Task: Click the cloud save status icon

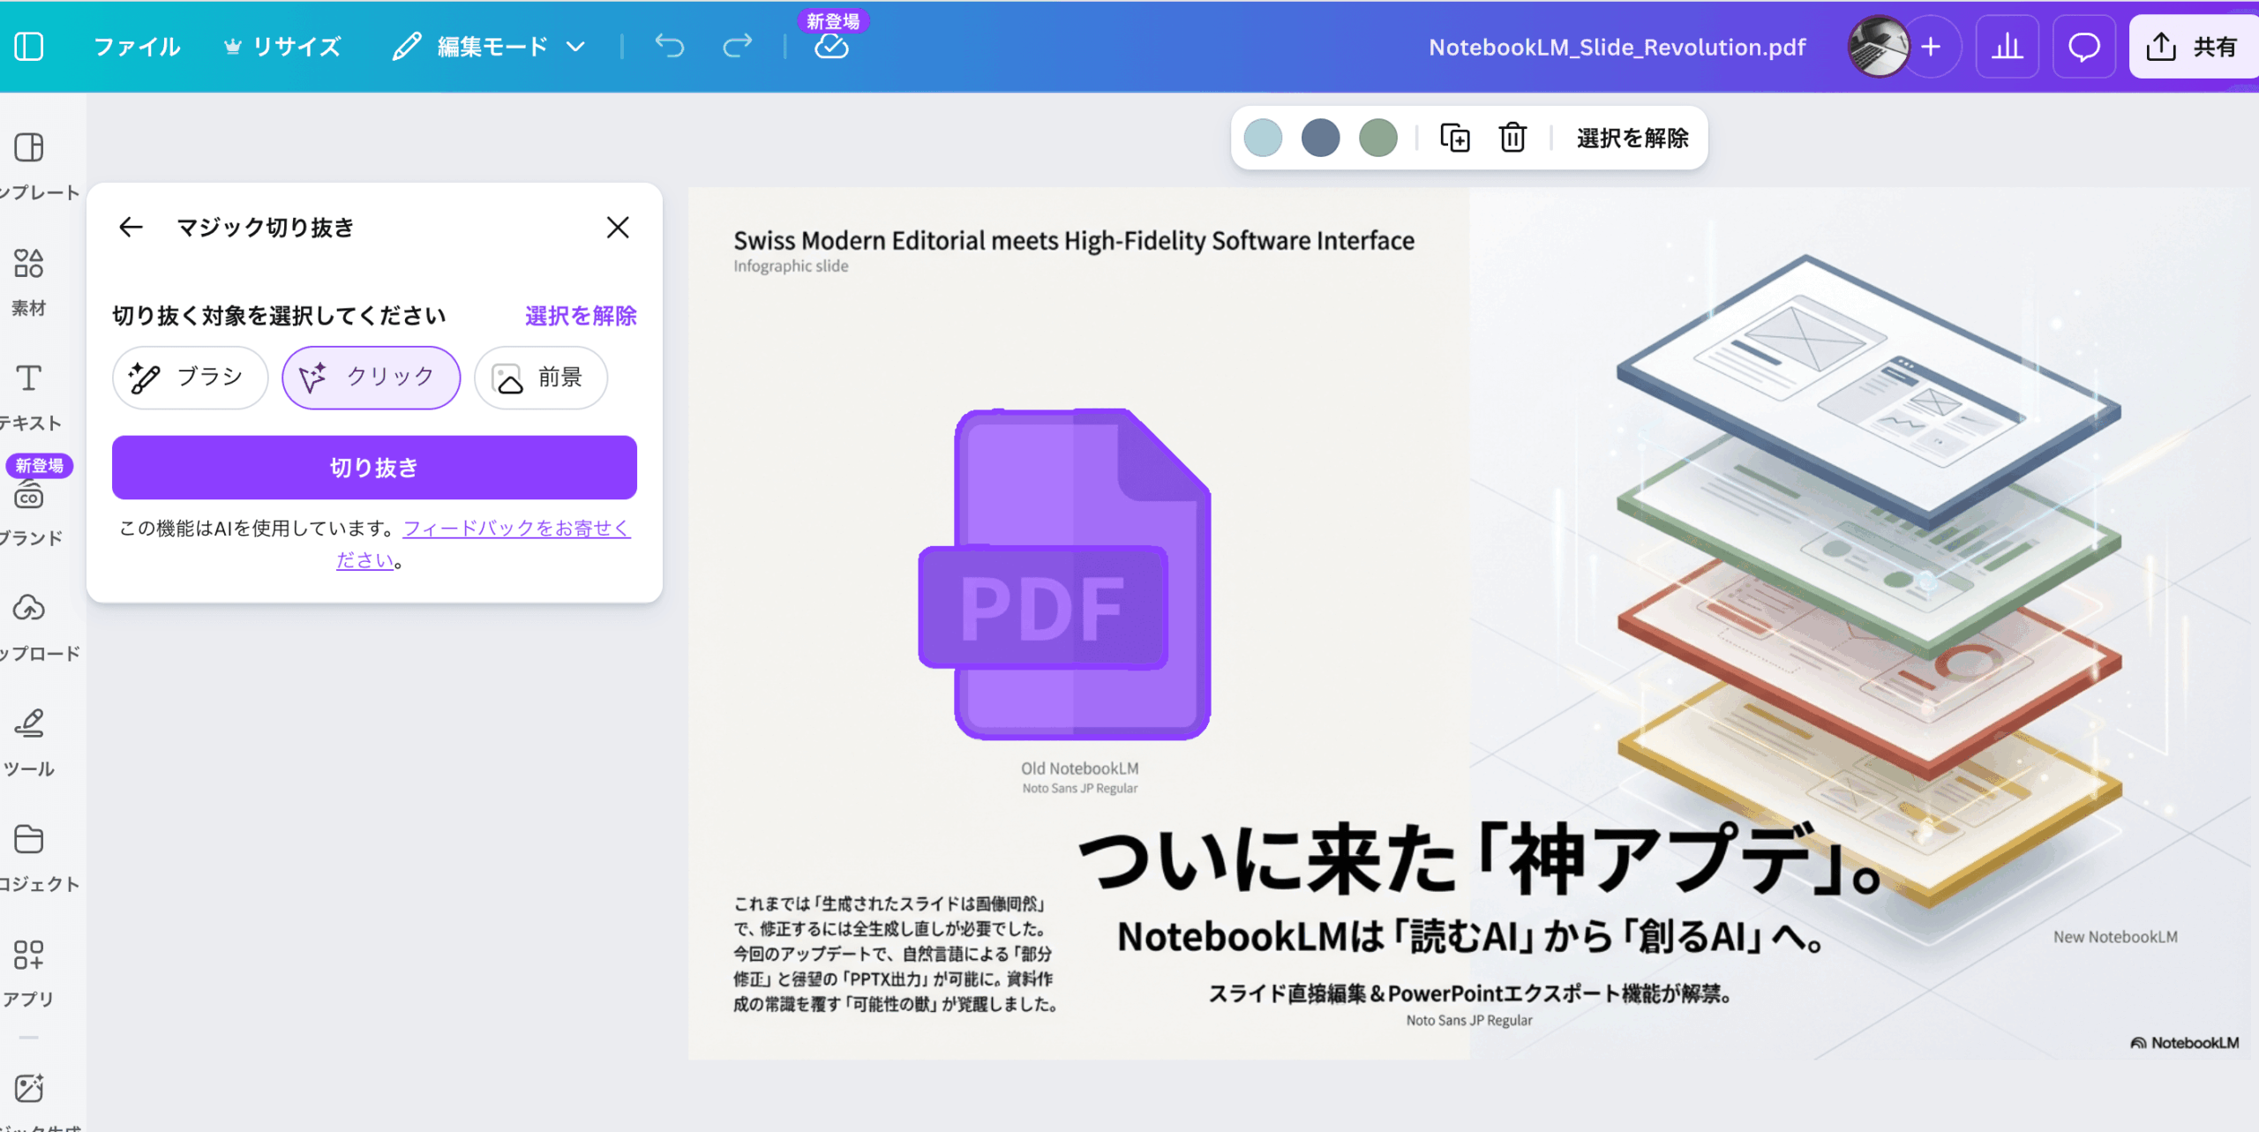Action: click(831, 48)
